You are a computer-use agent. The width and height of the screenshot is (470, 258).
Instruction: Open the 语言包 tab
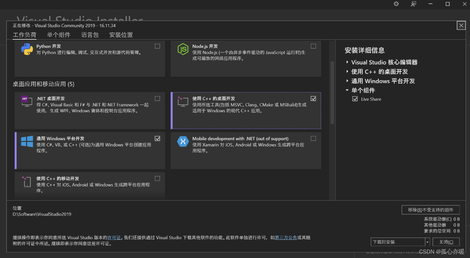90,35
